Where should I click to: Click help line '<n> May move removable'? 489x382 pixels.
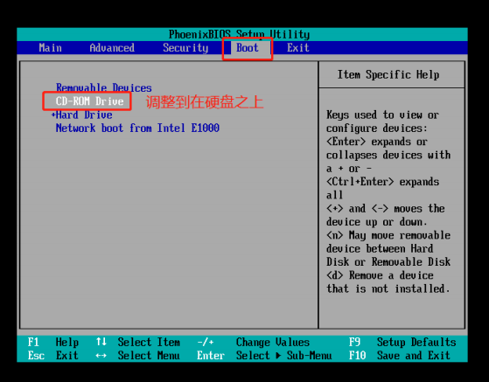coord(388,235)
